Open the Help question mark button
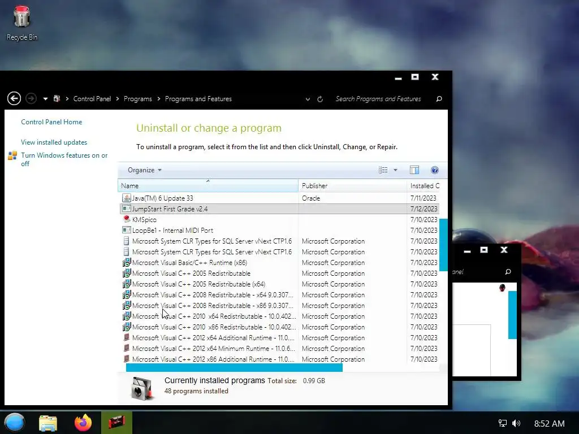579x434 pixels. click(x=435, y=170)
